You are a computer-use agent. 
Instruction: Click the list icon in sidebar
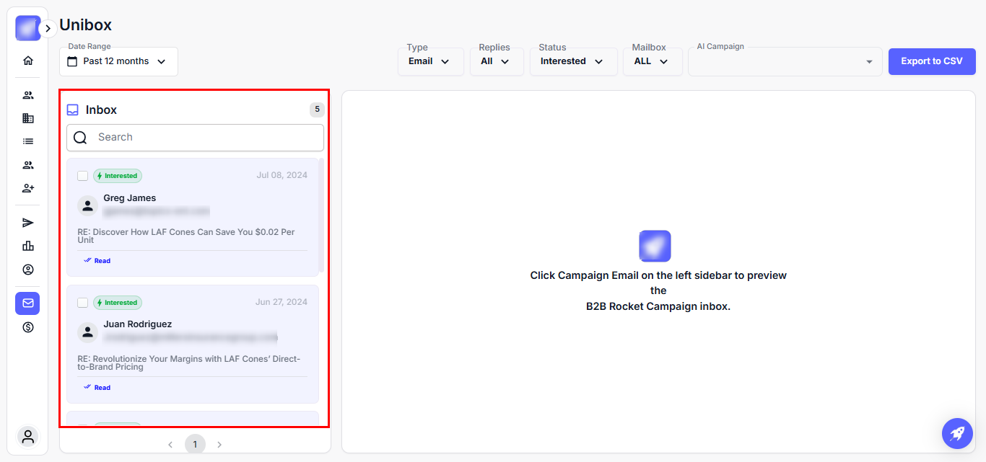click(28, 141)
